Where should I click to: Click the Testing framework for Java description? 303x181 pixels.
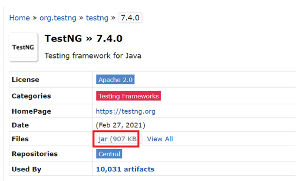(x=93, y=56)
